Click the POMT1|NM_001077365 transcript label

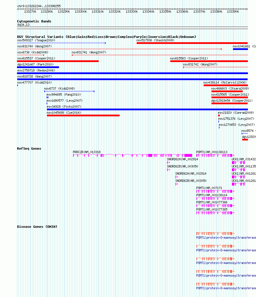pyautogui.click(x=212, y=210)
